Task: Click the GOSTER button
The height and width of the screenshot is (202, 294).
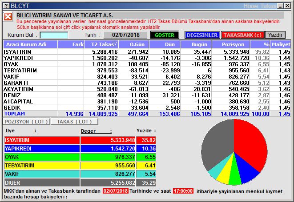Action: click(165, 35)
